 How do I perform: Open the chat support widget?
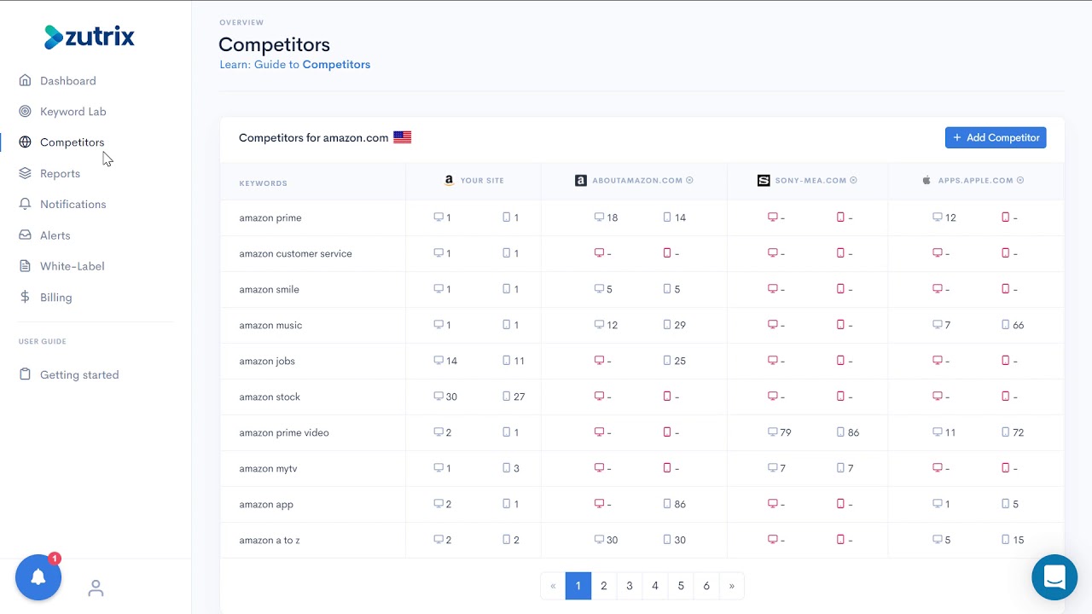tap(1054, 577)
